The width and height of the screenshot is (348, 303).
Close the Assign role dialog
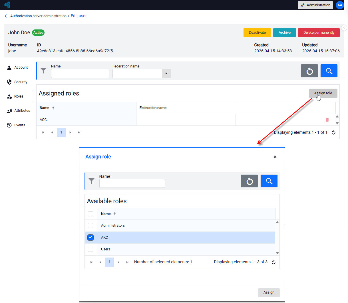pyautogui.click(x=275, y=157)
